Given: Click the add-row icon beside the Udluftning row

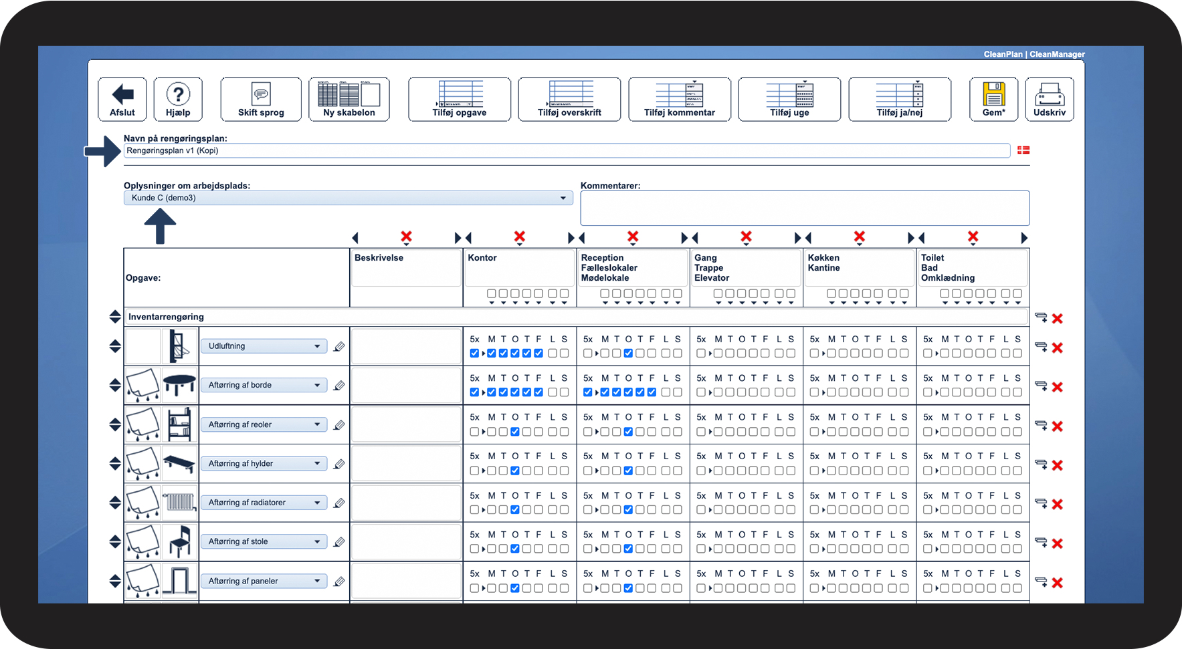Looking at the screenshot, I should click(x=1042, y=347).
